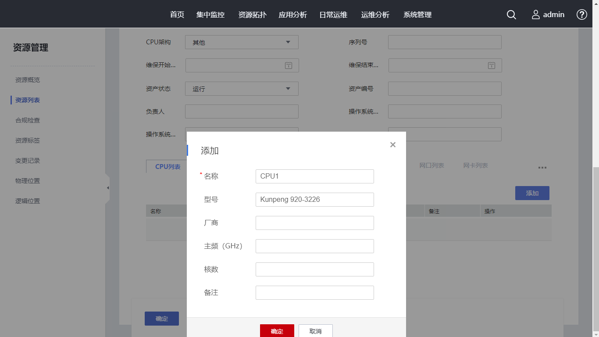Focus the 主频 (GHz) input field

[x=314, y=246]
